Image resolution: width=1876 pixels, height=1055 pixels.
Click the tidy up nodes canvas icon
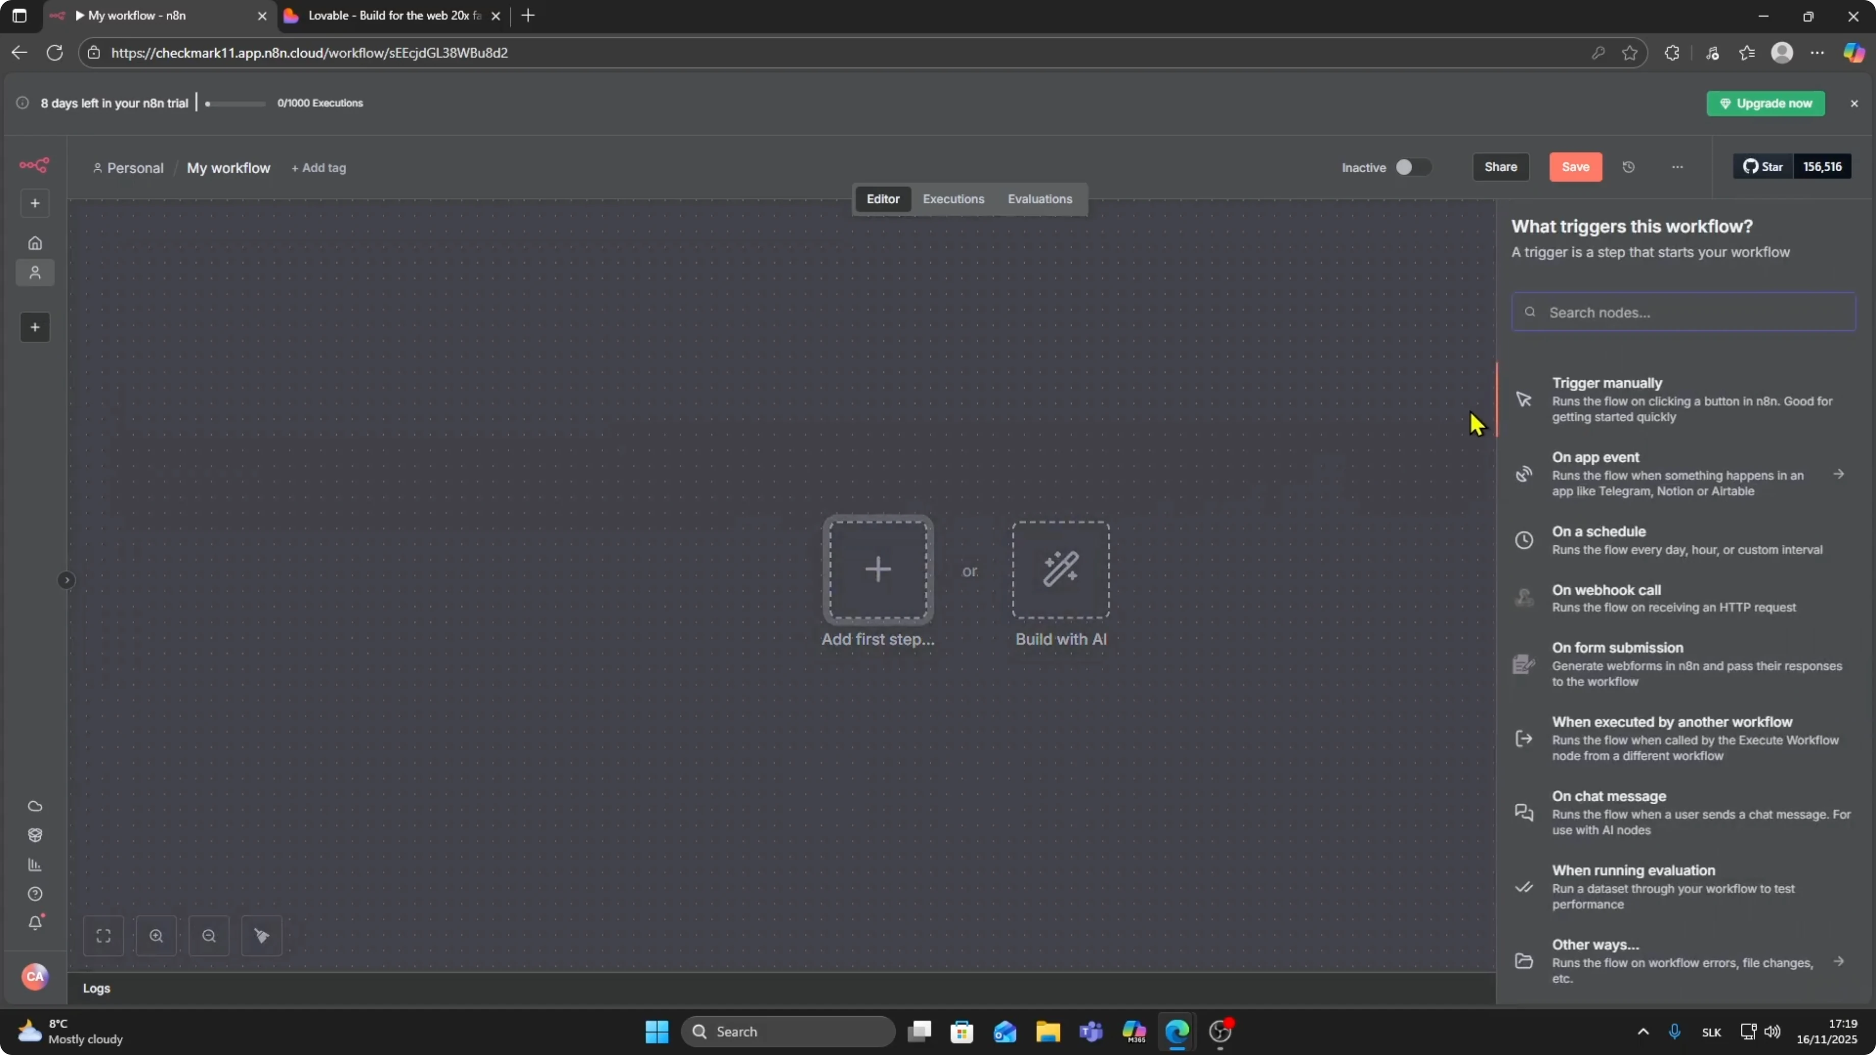point(262,936)
